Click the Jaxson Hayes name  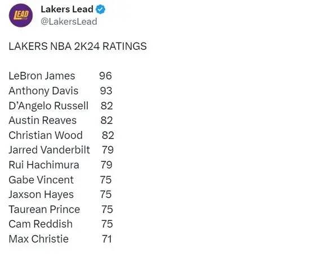coord(41,195)
